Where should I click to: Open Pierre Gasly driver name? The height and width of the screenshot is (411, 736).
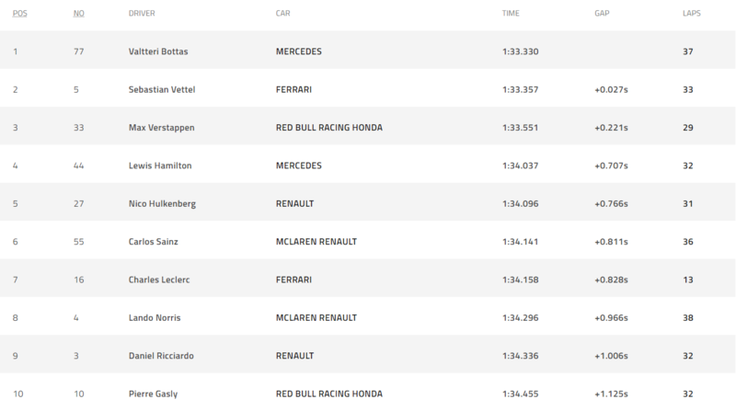[153, 394]
